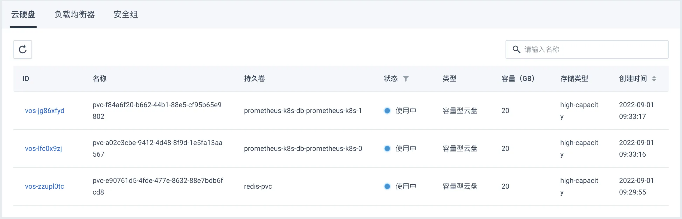Open disk link vos-lfc0x9zj
Image resolution: width=682 pixels, height=219 pixels.
(43, 149)
